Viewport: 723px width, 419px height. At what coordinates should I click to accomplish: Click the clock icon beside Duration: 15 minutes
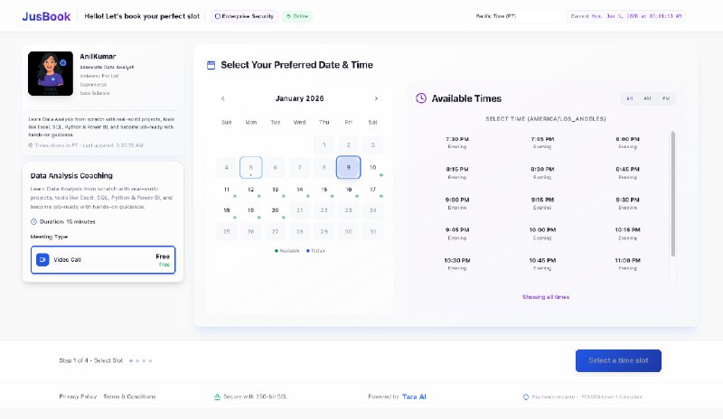[33, 221]
